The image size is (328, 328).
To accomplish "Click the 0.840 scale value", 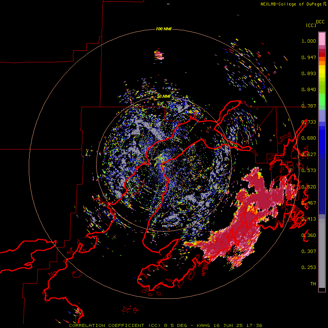I will pyautogui.click(x=309, y=90).
